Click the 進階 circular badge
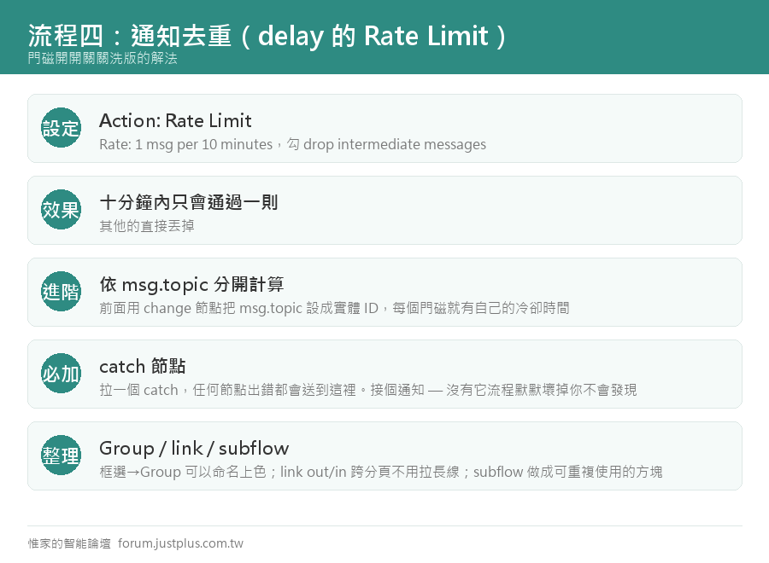The height and width of the screenshot is (563, 769). [x=61, y=291]
